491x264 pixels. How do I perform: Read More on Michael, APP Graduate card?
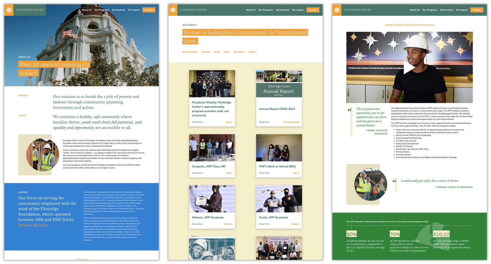point(197,224)
